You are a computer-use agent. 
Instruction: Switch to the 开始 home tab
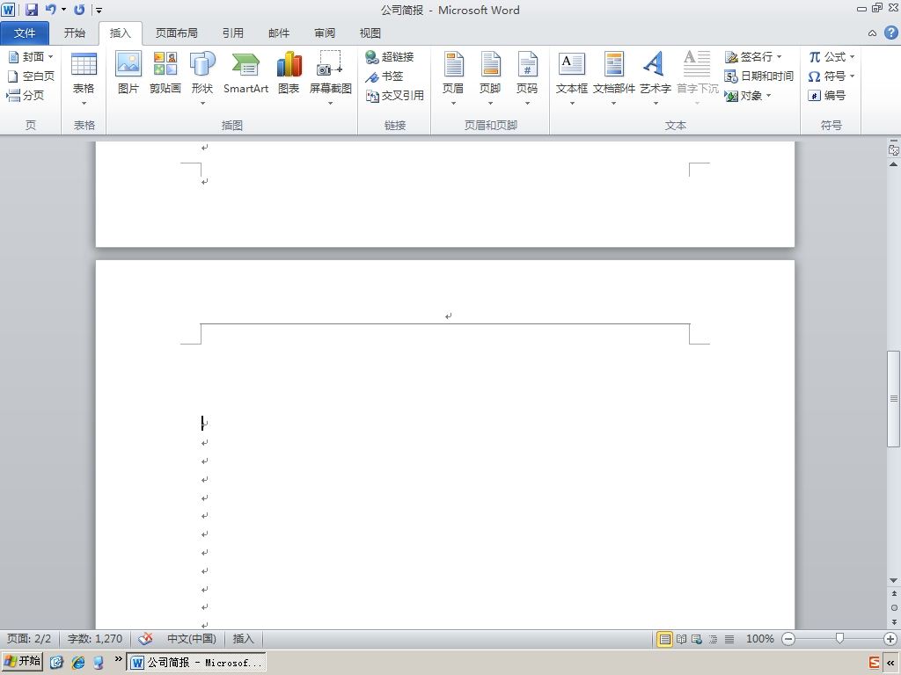(75, 33)
